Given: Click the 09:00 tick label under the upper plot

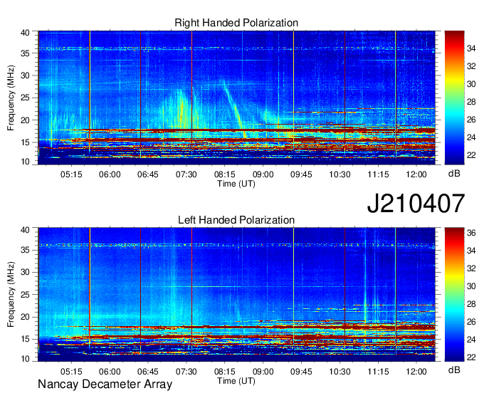Looking at the screenshot, I should [263, 174].
